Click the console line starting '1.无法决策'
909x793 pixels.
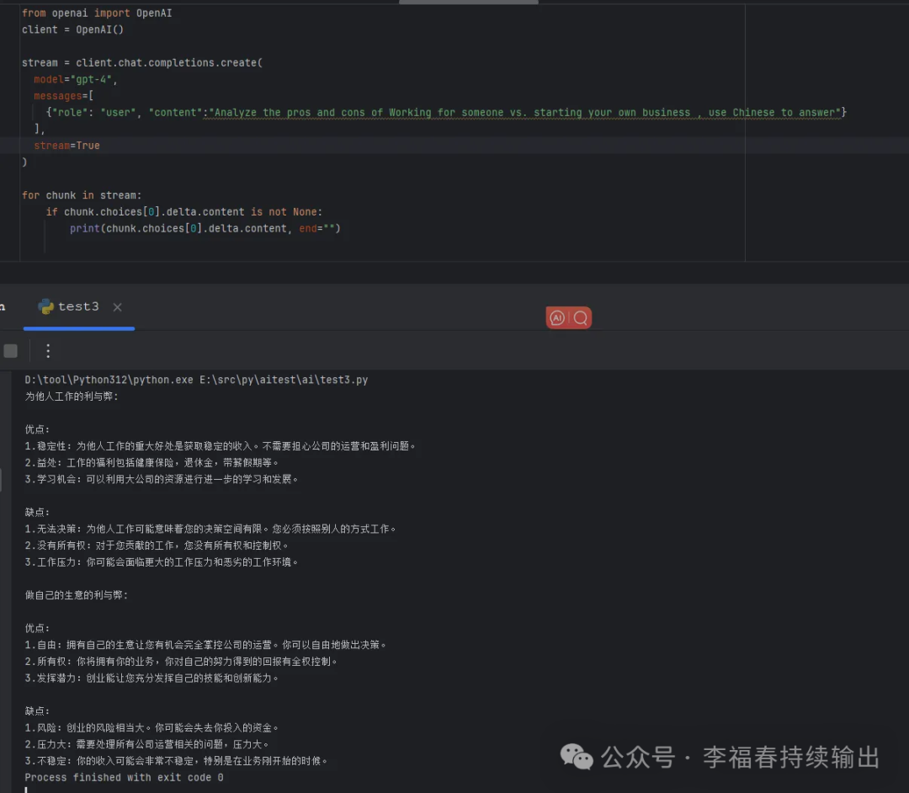(210, 530)
